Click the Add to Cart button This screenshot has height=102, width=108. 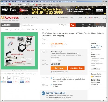pyautogui.click(x=76, y=68)
